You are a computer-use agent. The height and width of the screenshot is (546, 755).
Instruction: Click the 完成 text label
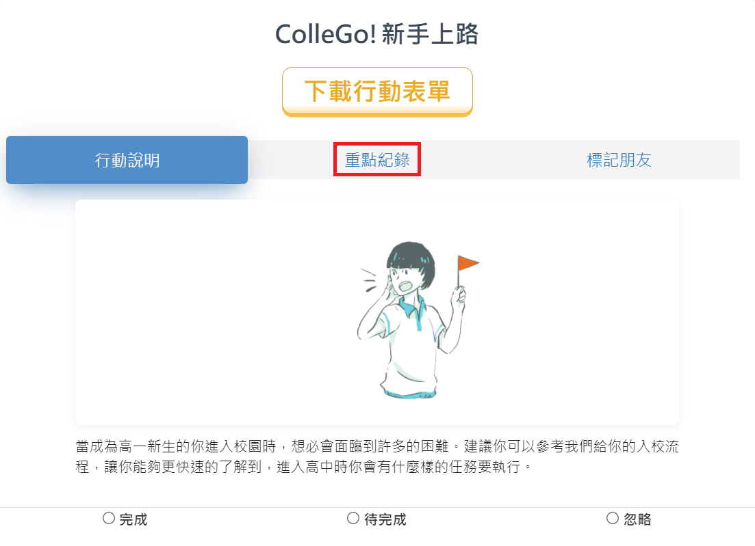(133, 519)
